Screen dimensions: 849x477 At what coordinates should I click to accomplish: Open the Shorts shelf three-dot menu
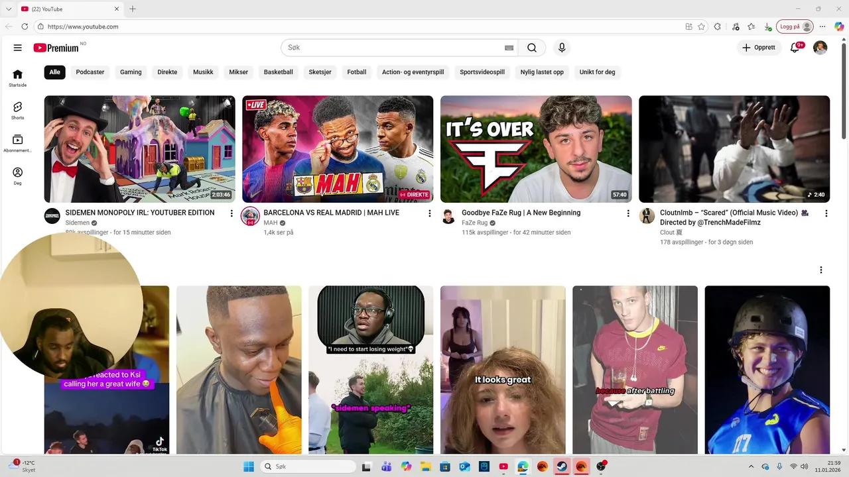tap(821, 270)
